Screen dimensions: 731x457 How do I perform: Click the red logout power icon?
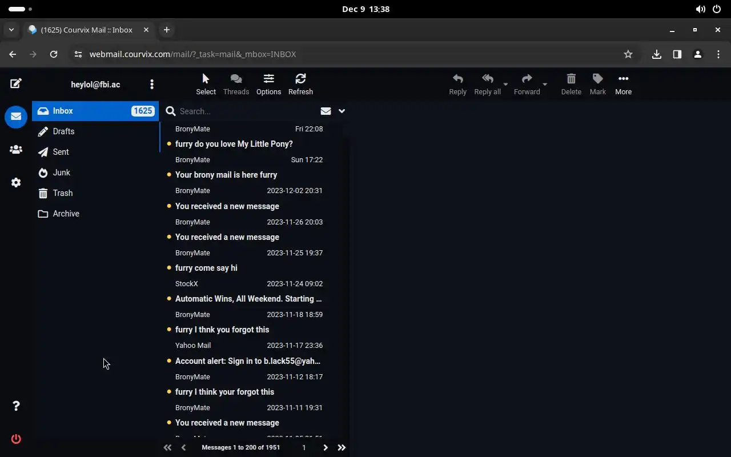tap(16, 439)
